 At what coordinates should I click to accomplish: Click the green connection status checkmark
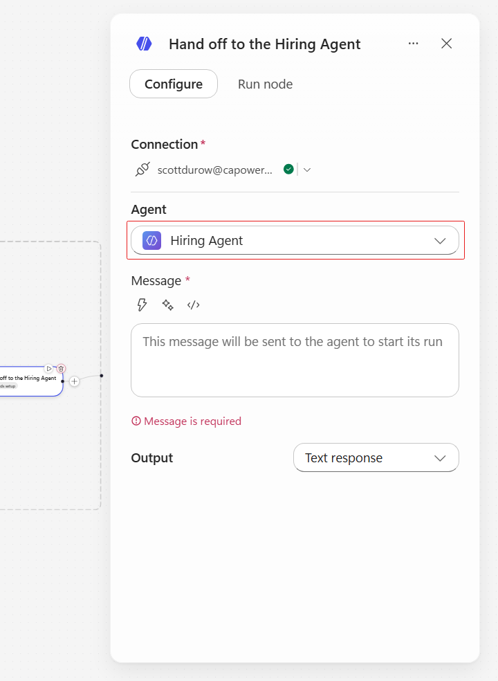288,169
